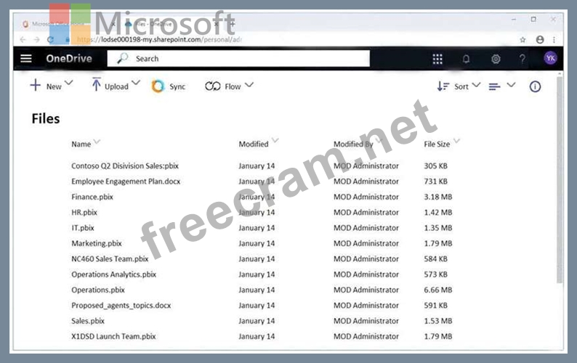
Task: Open the details pane info icon
Action: point(535,86)
